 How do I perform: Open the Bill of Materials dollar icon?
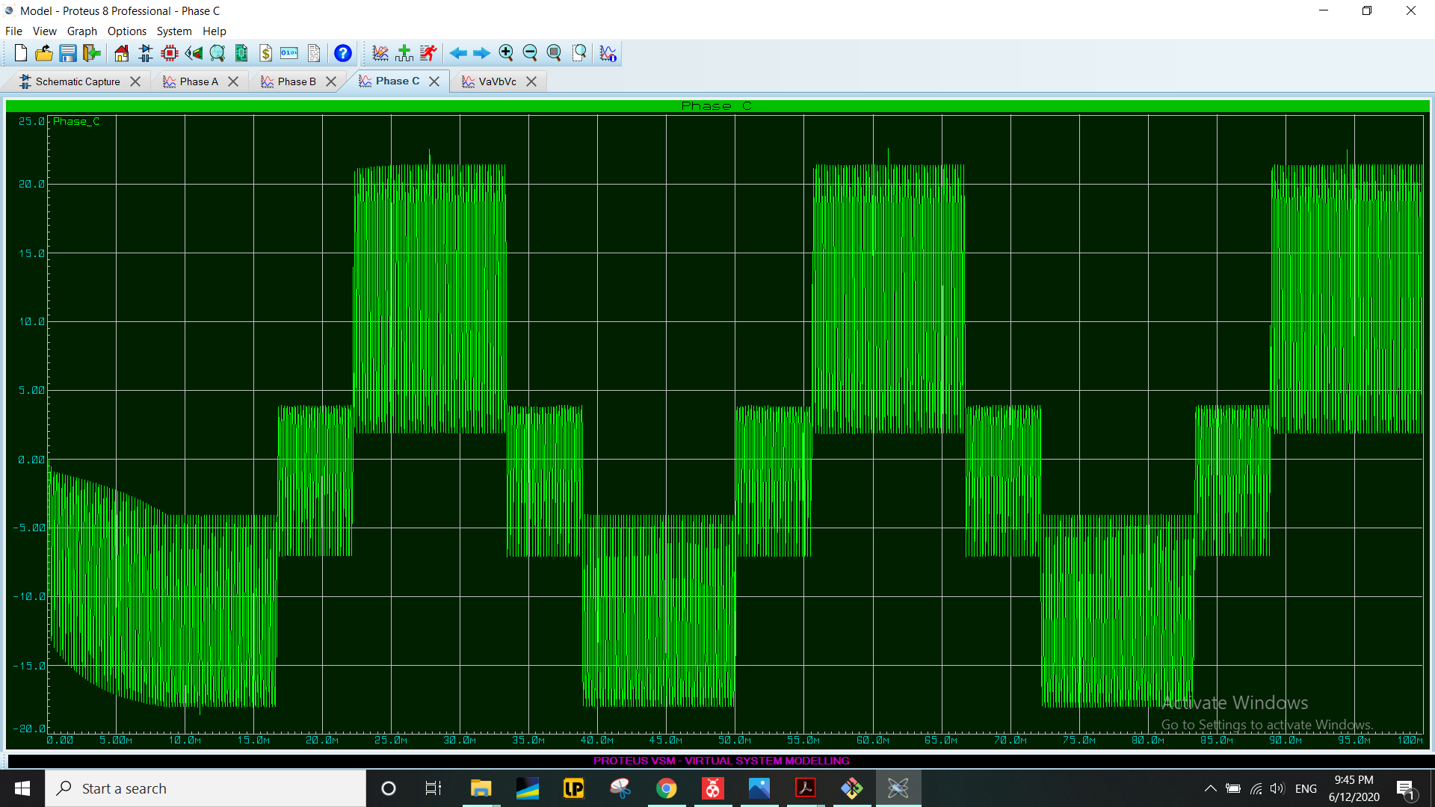[x=265, y=53]
